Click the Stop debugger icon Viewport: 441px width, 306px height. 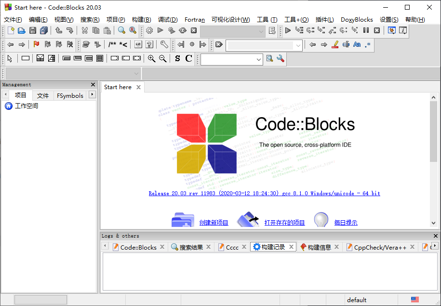(377, 30)
